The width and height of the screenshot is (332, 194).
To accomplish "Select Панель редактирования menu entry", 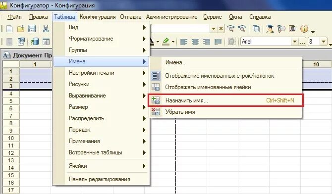I will point(102,179).
